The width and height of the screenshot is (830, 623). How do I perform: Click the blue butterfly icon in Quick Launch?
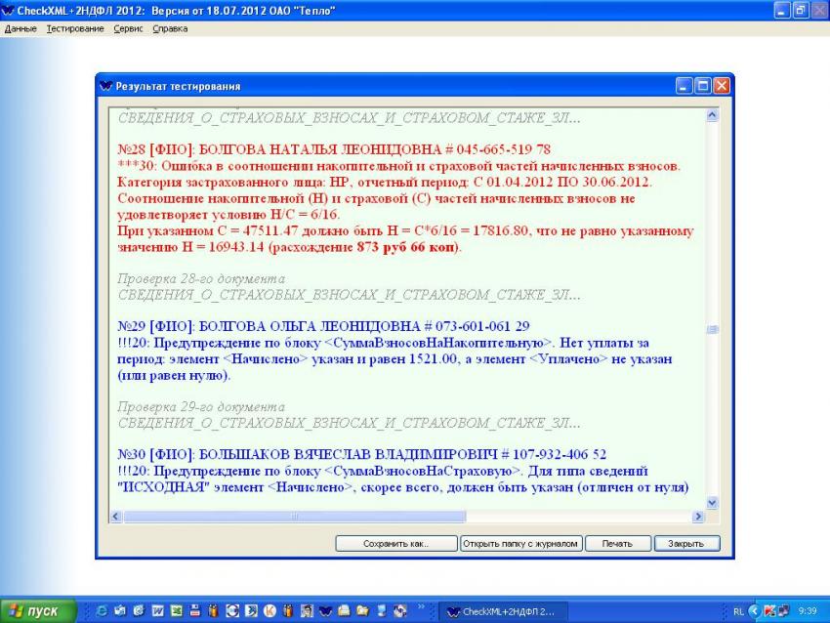coord(324,611)
